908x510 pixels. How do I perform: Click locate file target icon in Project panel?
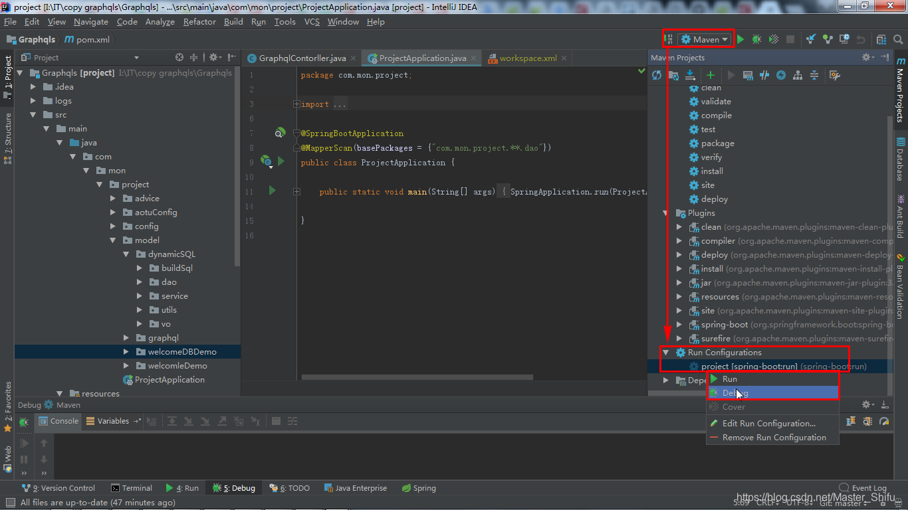click(x=179, y=58)
